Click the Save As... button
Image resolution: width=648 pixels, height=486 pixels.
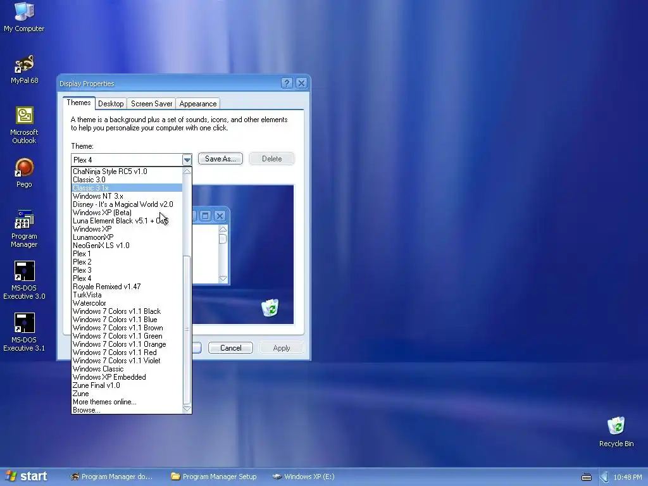click(x=220, y=159)
